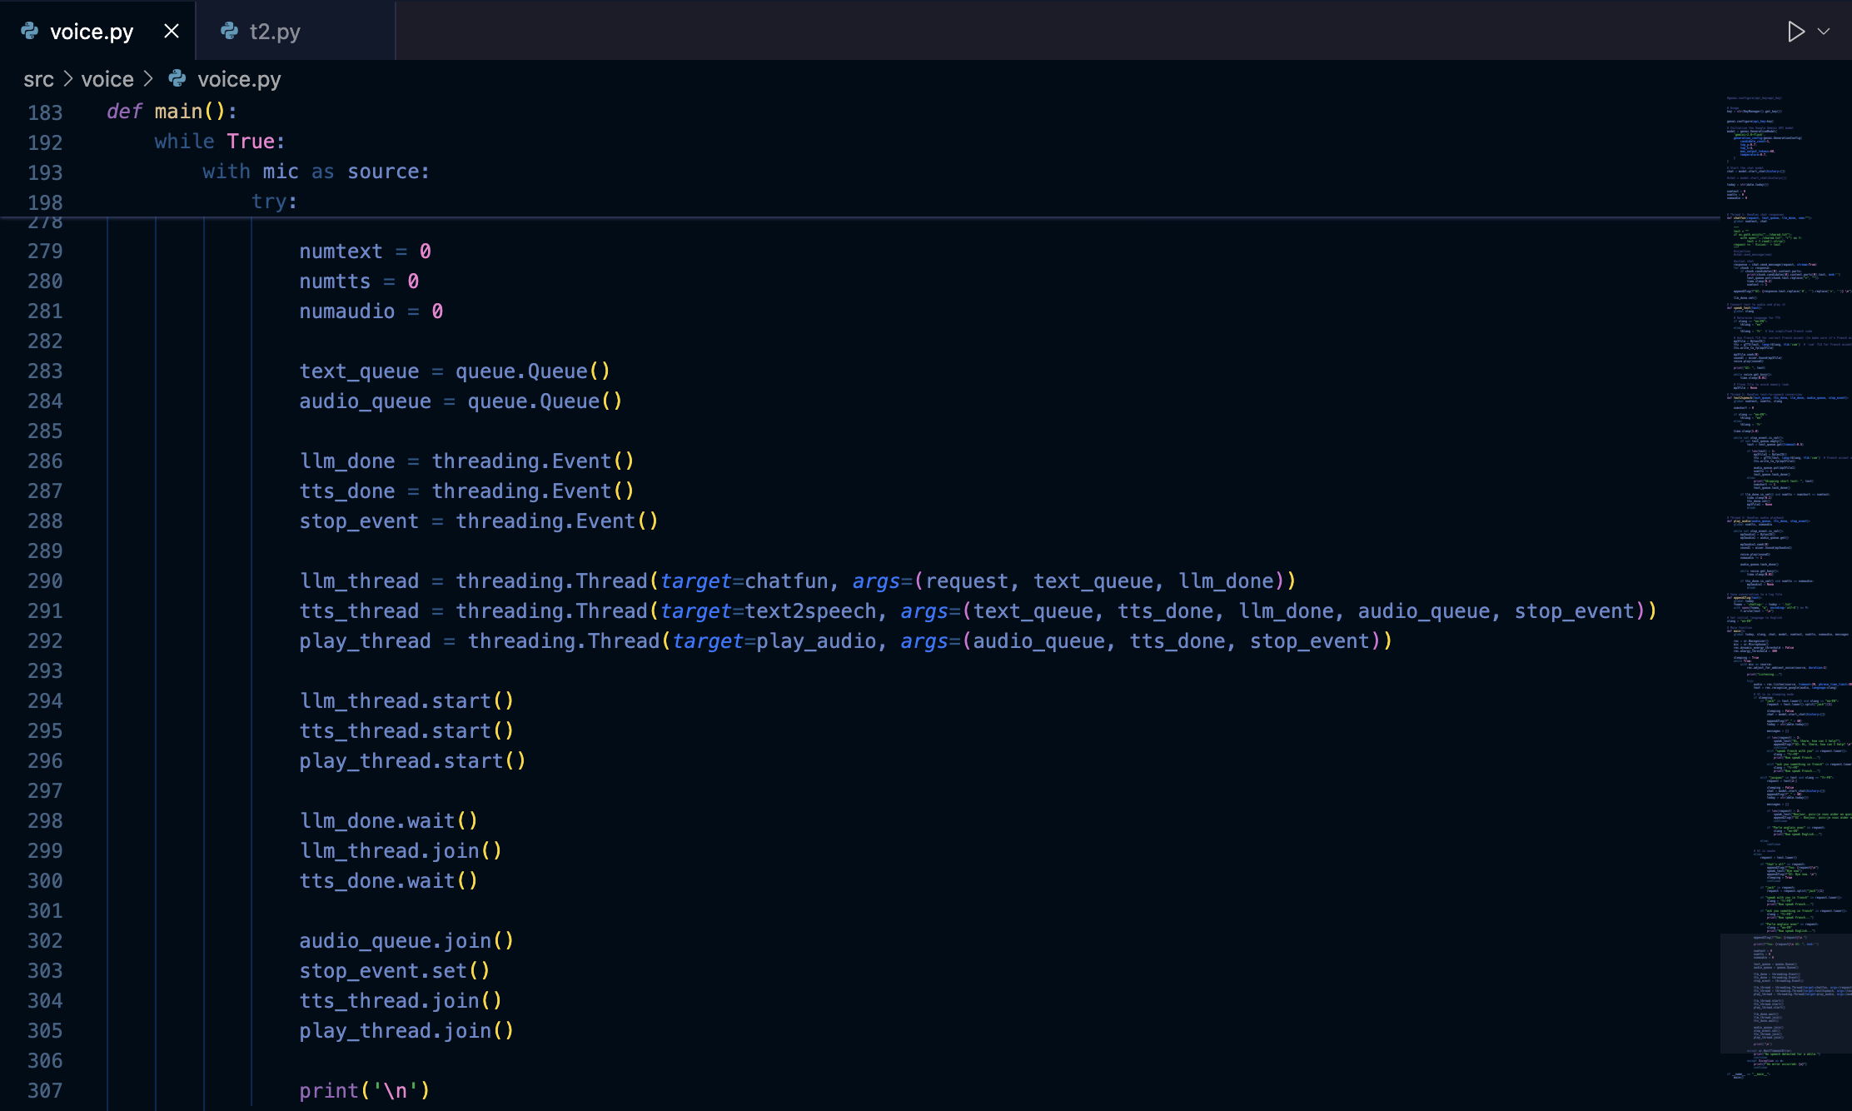Click 'audio_queue.join()' call
Viewport: 1852px width, 1111px height.
click(x=407, y=941)
